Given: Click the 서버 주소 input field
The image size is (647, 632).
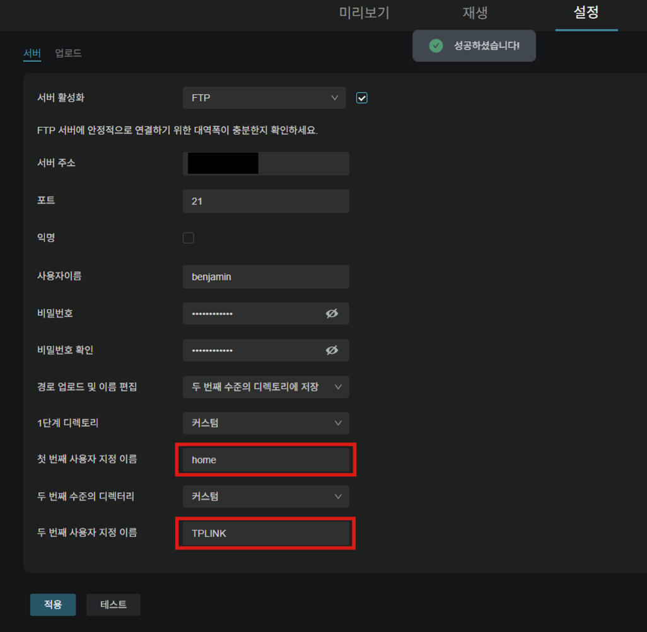Looking at the screenshot, I should point(265,163).
